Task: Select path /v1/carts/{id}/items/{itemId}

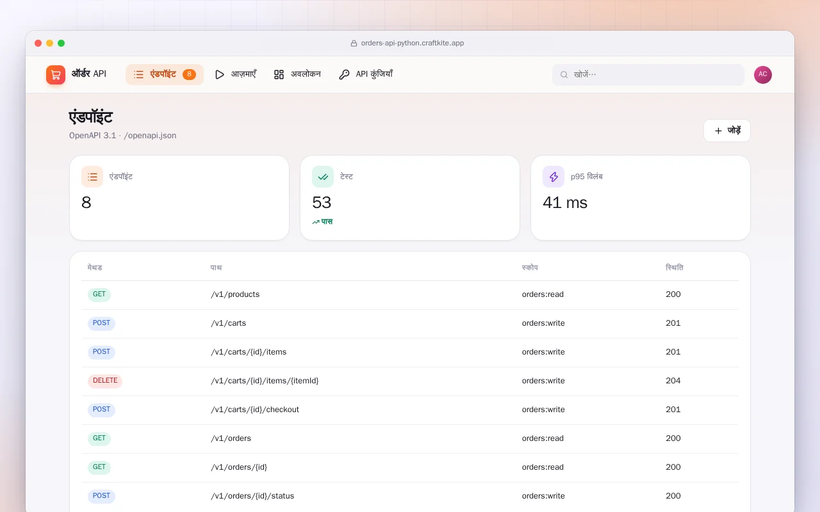Action: [265, 381]
